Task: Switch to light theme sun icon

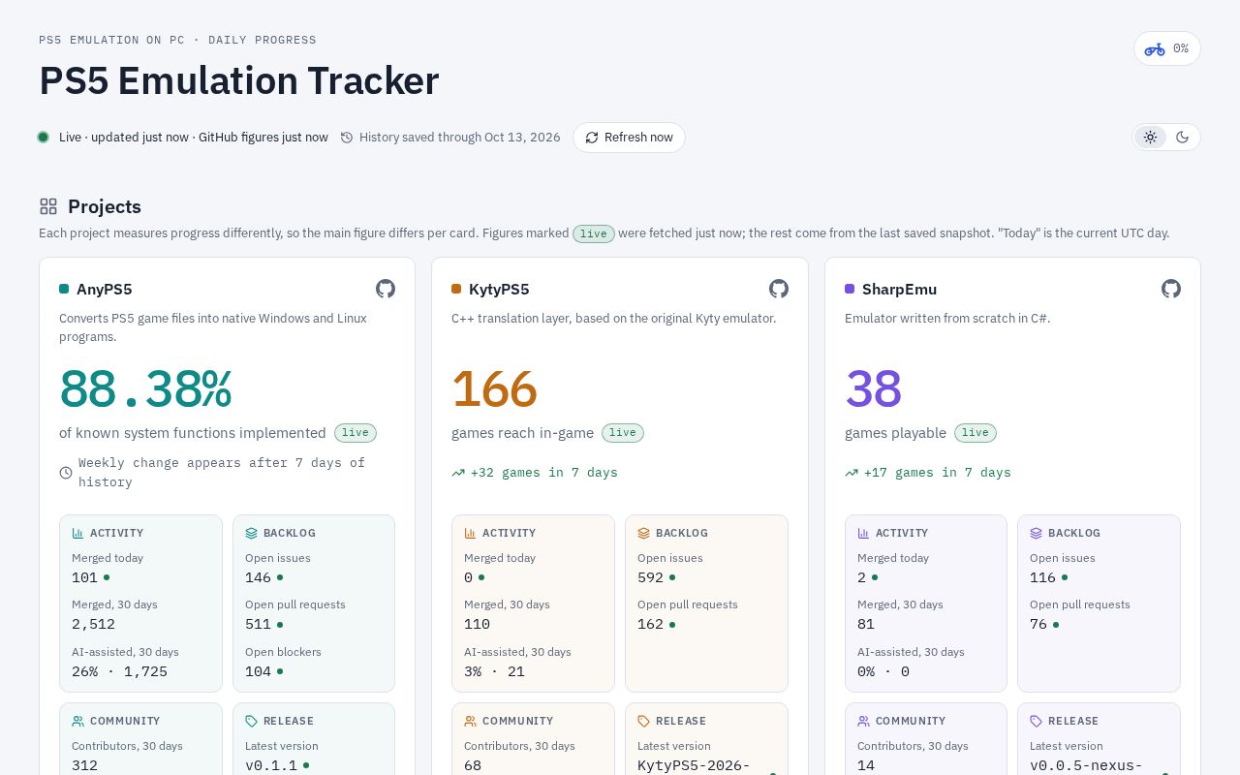Action: (x=1150, y=138)
